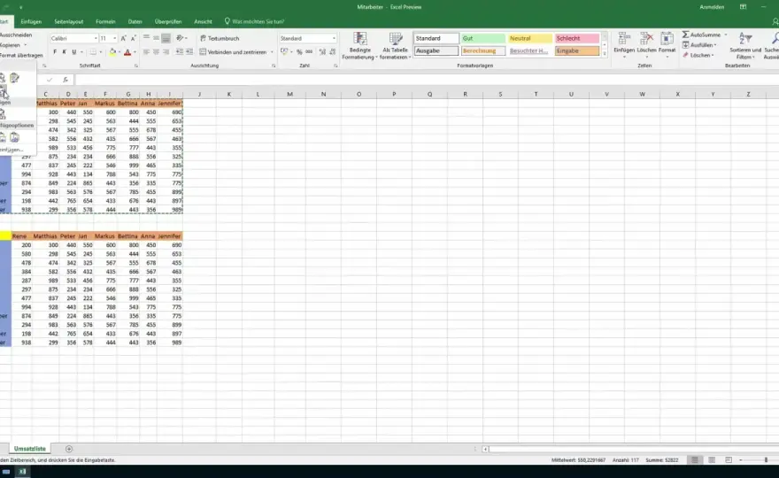Screen dimensions: 779x478
Task: Open the Einfügen ribbon tab
Action: pyautogui.click(x=31, y=21)
